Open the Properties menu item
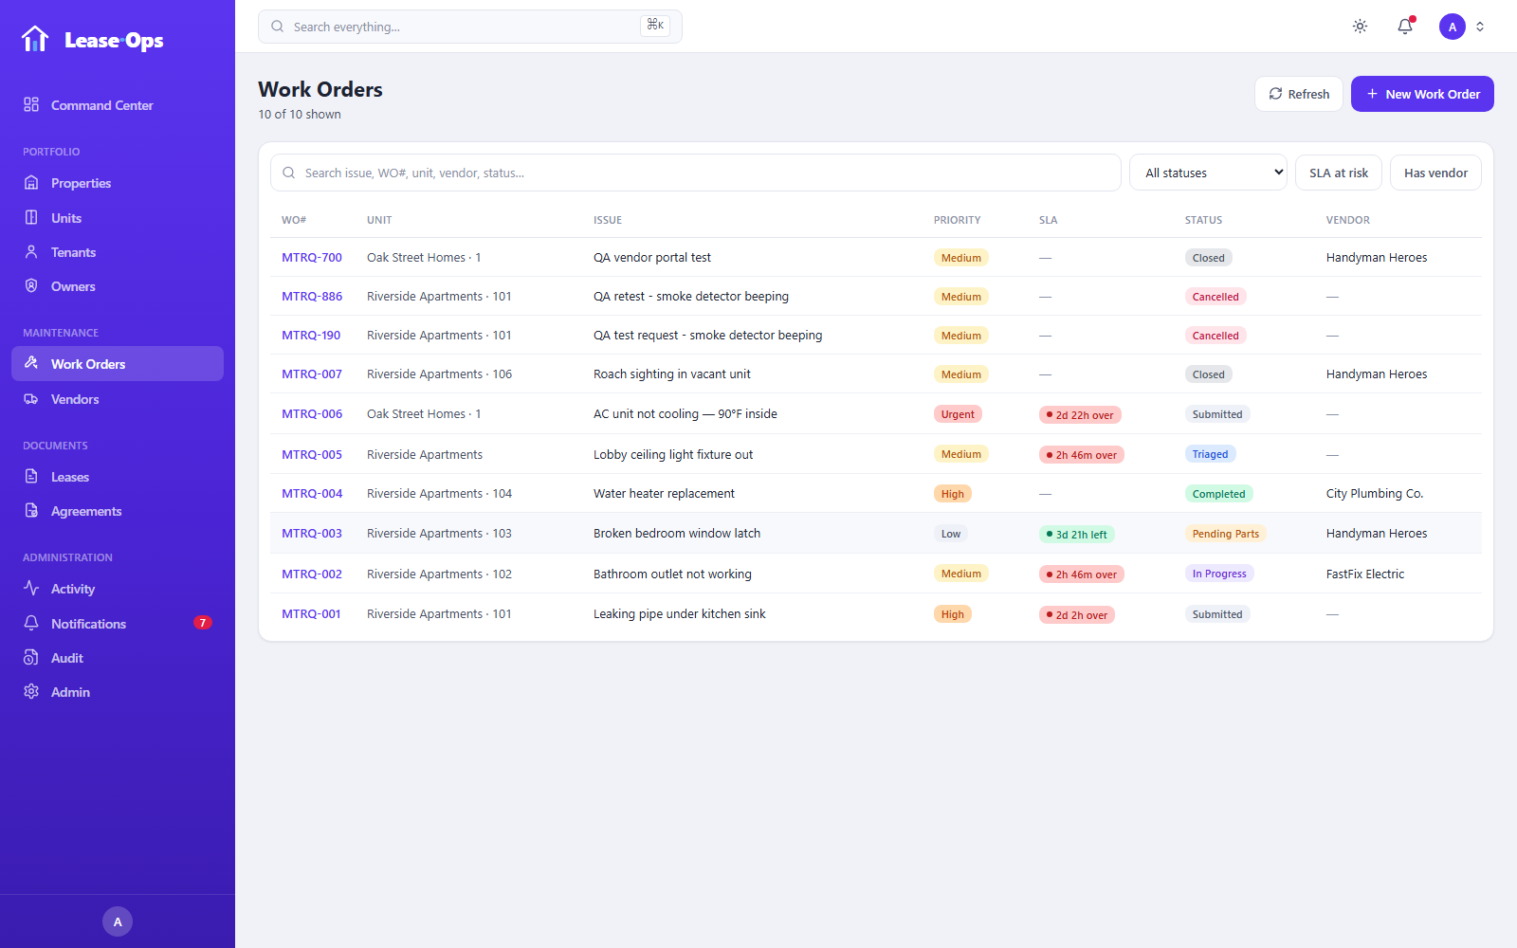The height and width of the screenshot is (948, 1517). click(x=118, y=182)
